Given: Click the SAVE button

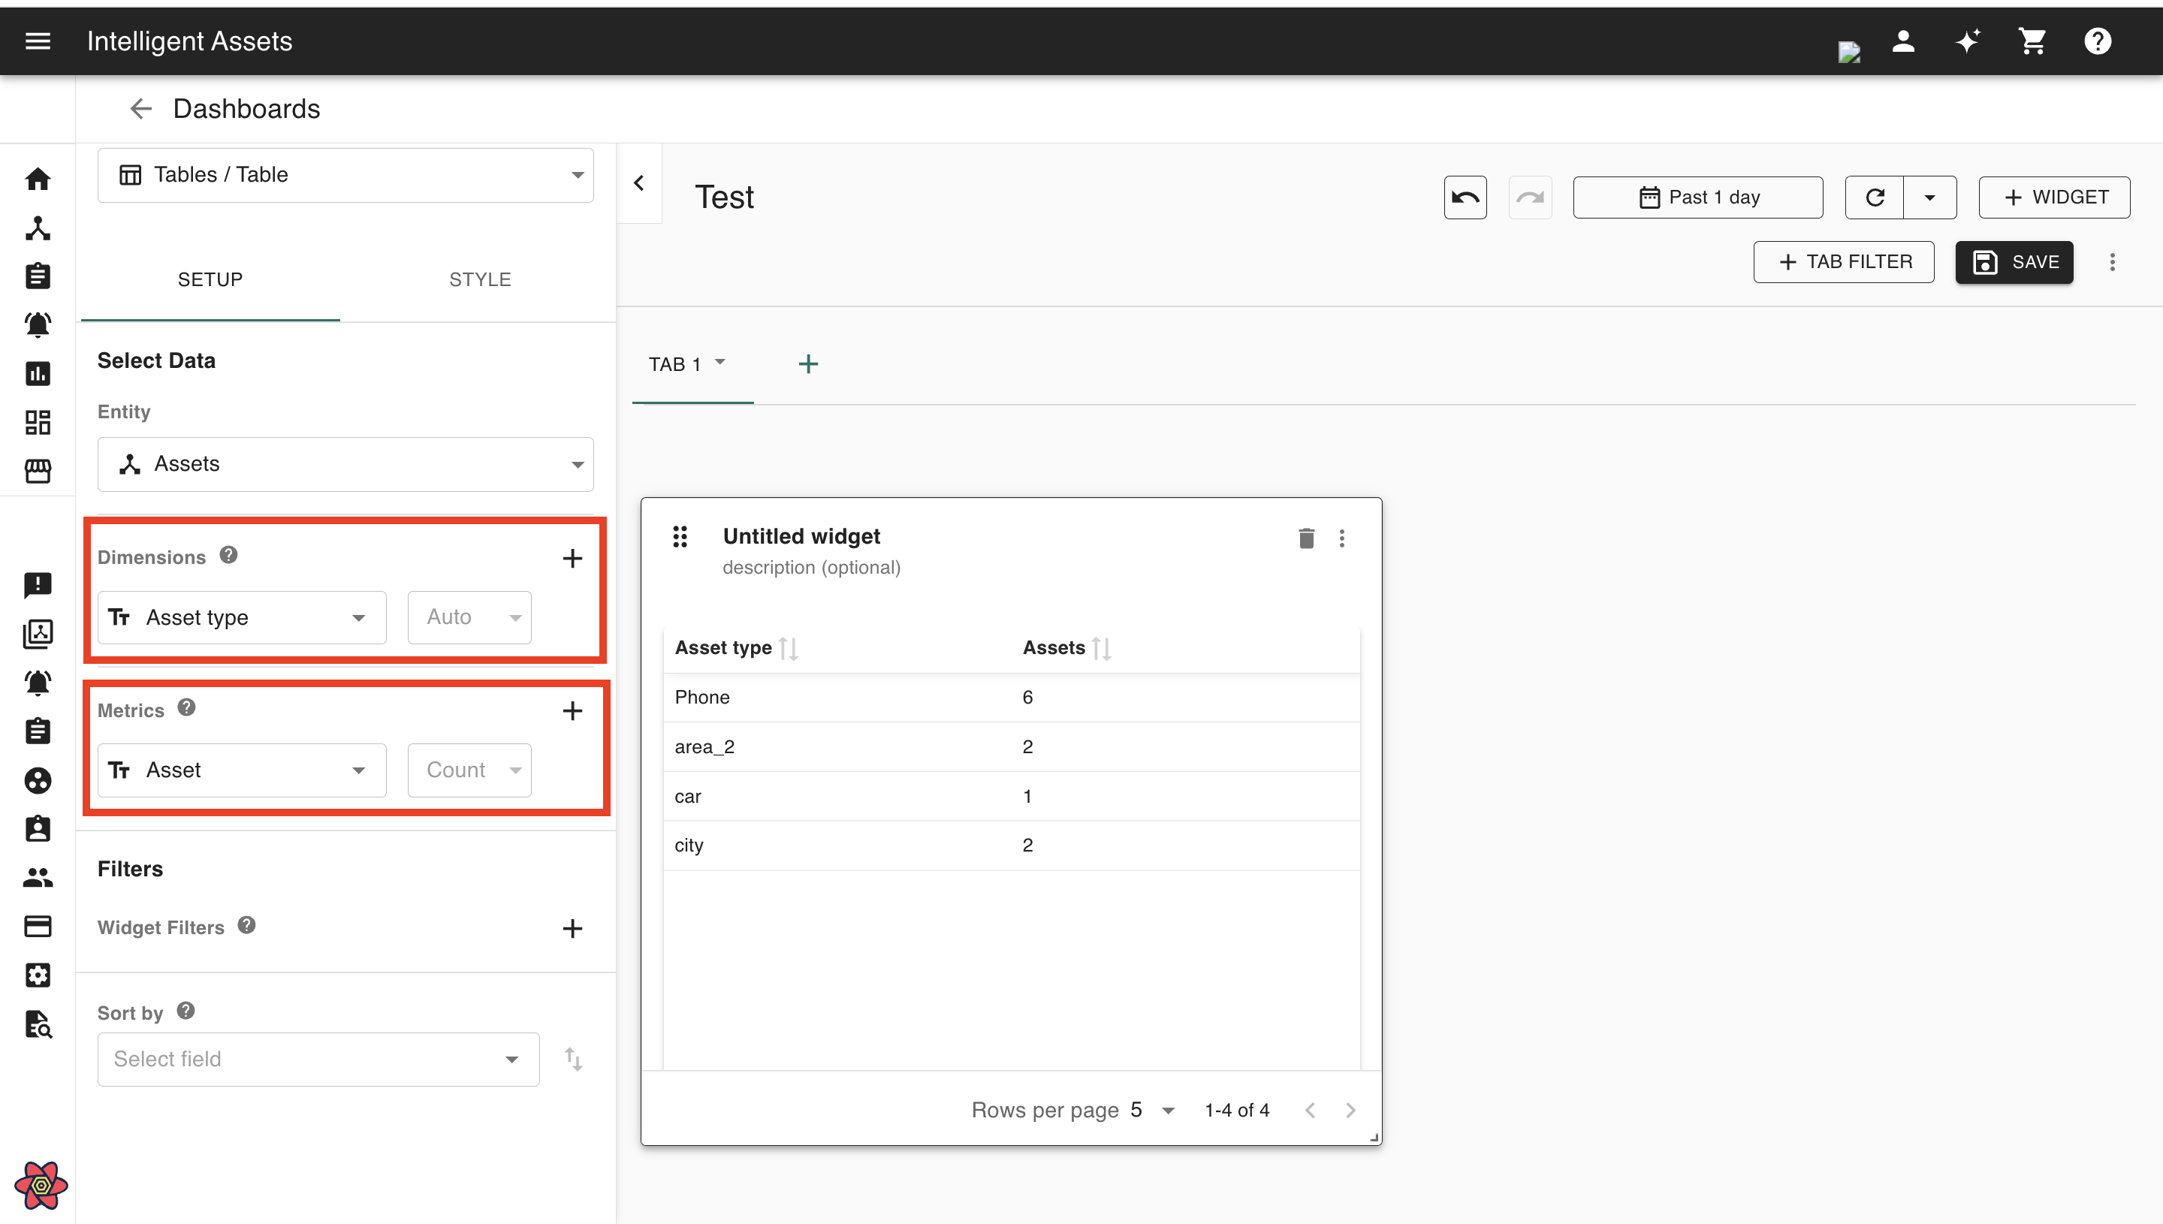Looking at the screenshot, I should click(x=2014, y=262).
